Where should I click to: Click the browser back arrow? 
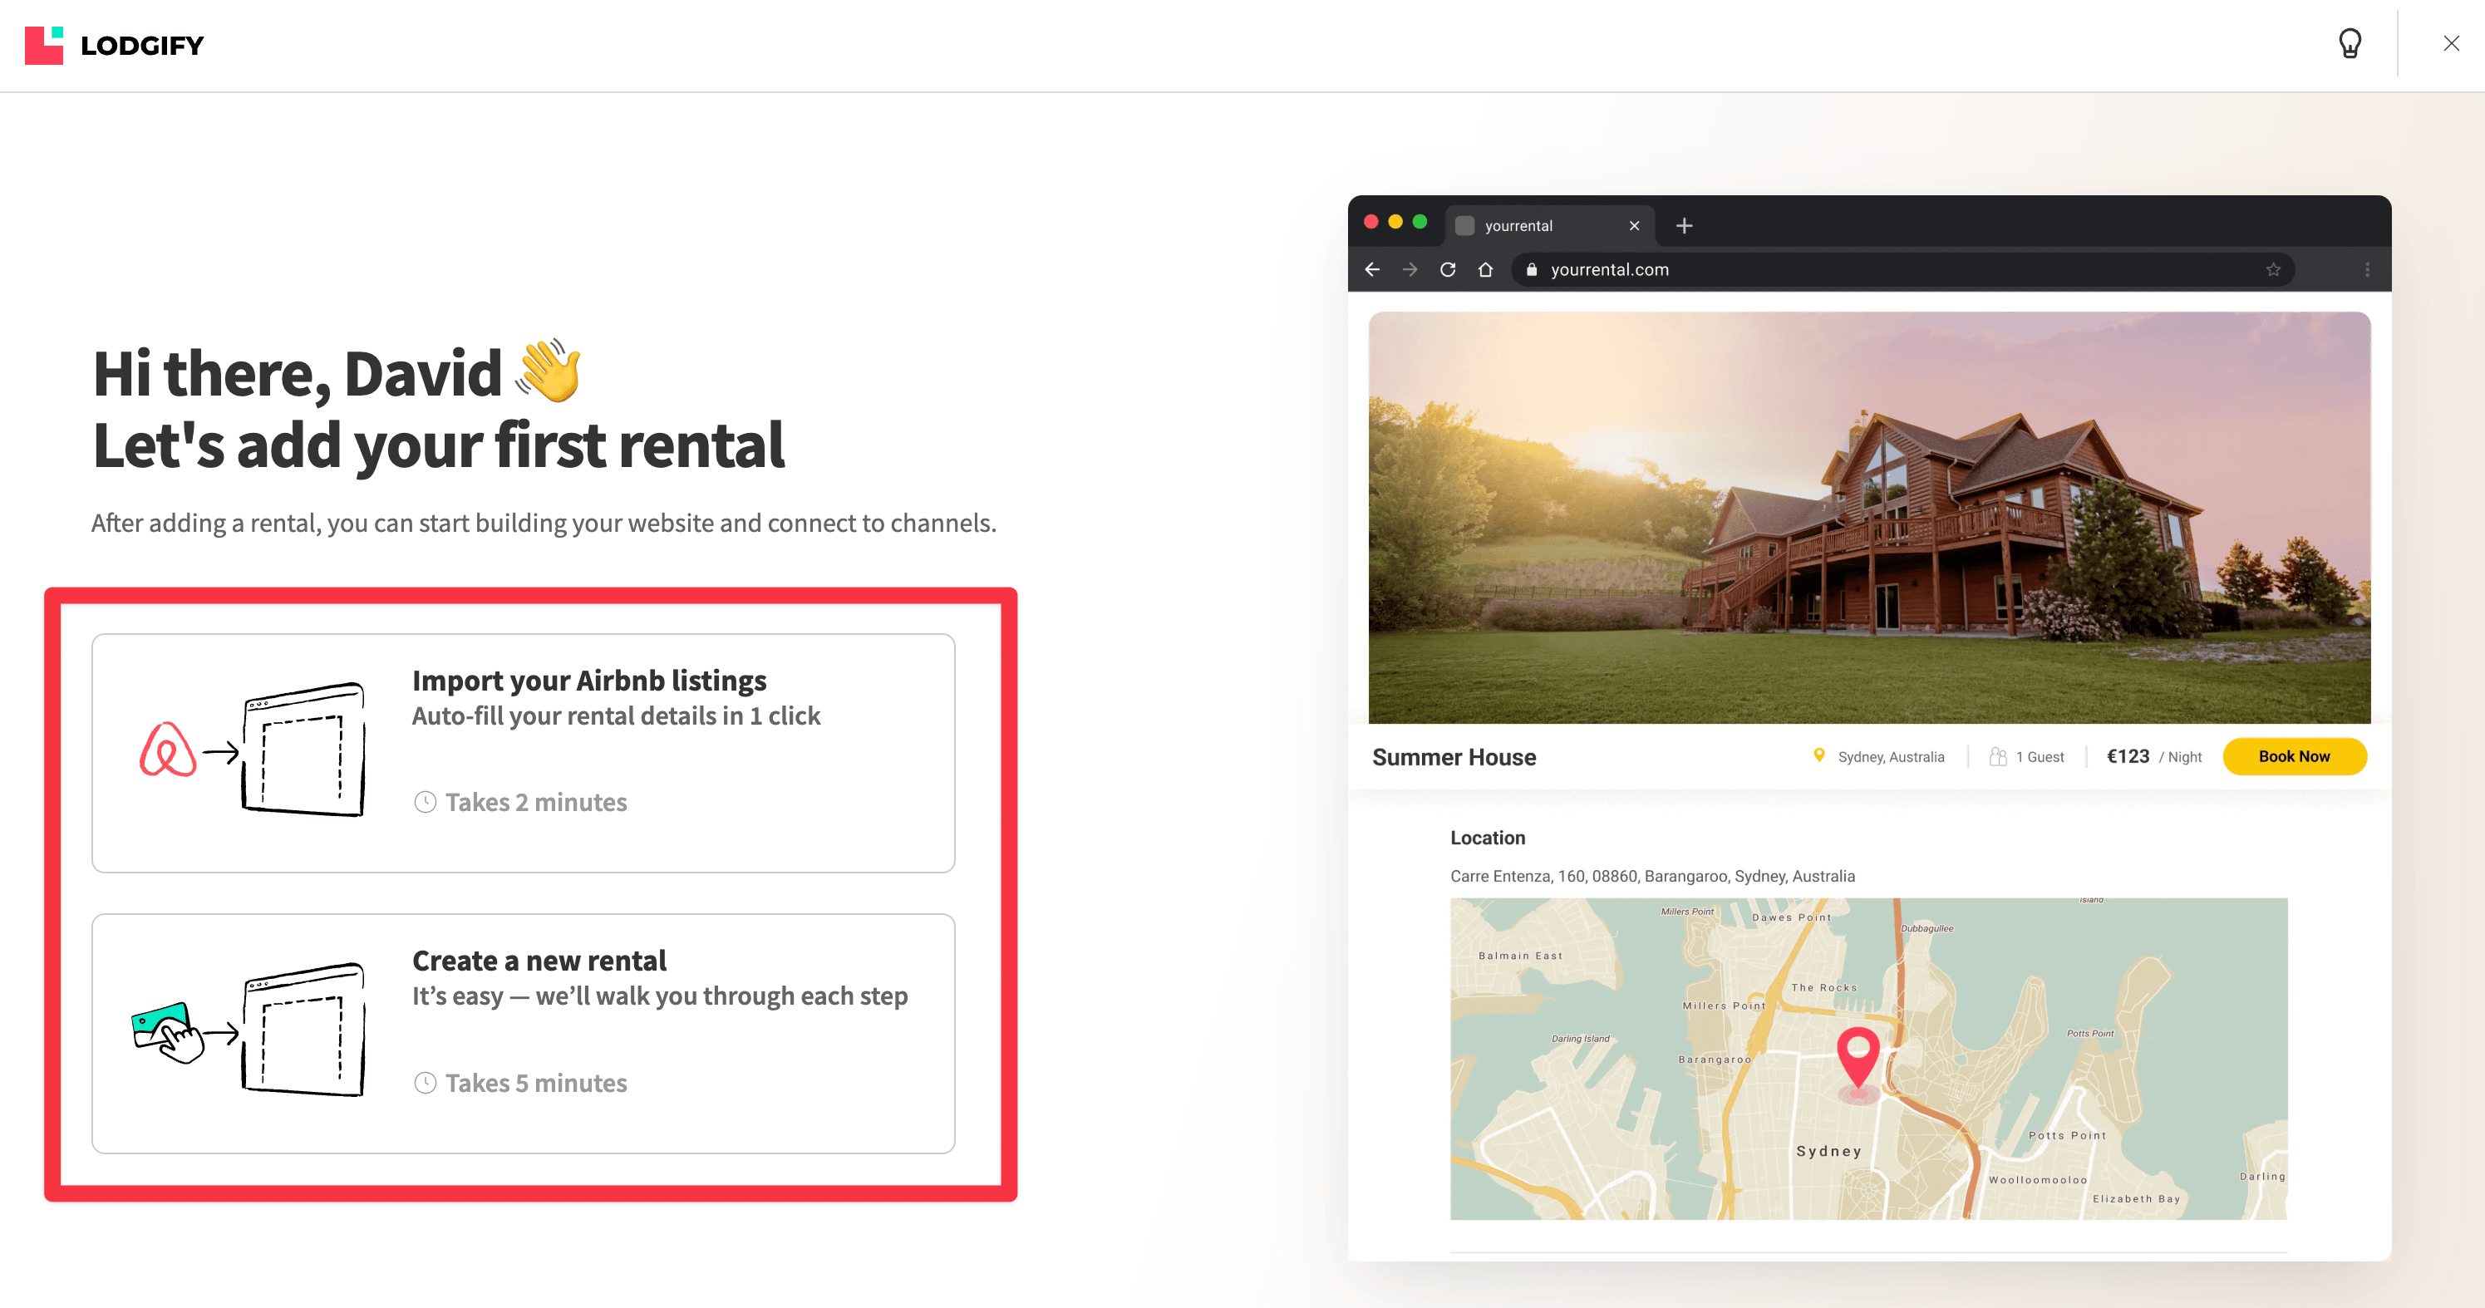tap(1373, 269)
